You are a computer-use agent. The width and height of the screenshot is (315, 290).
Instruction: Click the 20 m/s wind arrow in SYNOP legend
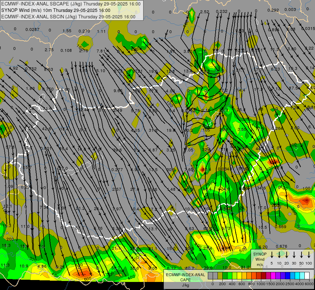point(286,255)
